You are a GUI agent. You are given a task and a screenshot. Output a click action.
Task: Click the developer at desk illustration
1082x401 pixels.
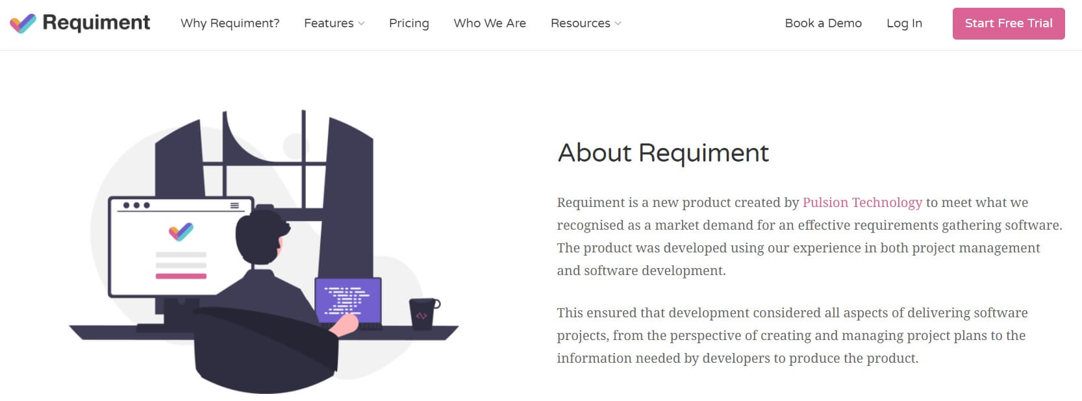click(x=264, y=252)
